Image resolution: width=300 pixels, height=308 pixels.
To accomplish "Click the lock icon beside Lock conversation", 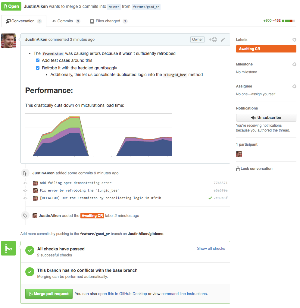I will (x=238, y=169).
